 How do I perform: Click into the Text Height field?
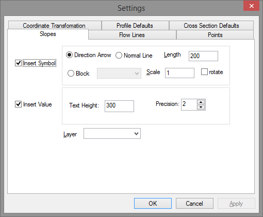pos(119,106)
